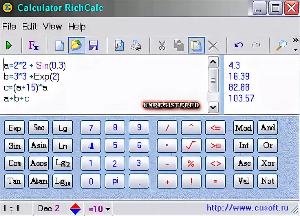Viewport: 300px width, 216px height.
Task: Click the division slash key
Action: (x=167, y=128)
